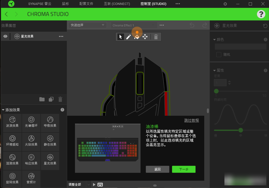Image resolution: width=269 pixels, height=188 pixels.
Task: Decrease density with the down stepper arrow
Action: 229,84
